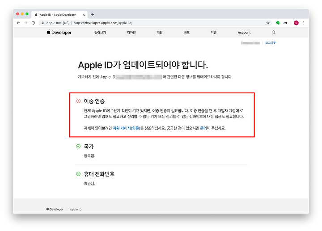Viewport: 322px width, 231px height.
Task: Open the Account navigation item
Action: coord(244,33)
